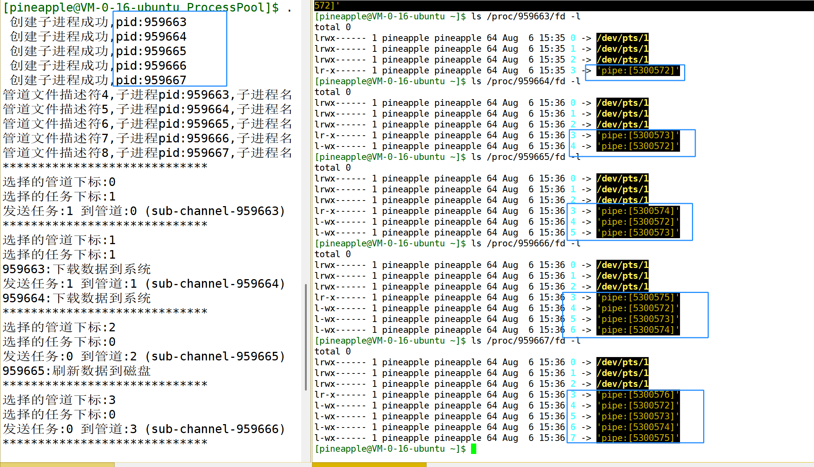This screenshot has width=814, height=467.
Task: Select 'pipe:[5300575]' on its lr-x row
Action: (x=638, y=297)
